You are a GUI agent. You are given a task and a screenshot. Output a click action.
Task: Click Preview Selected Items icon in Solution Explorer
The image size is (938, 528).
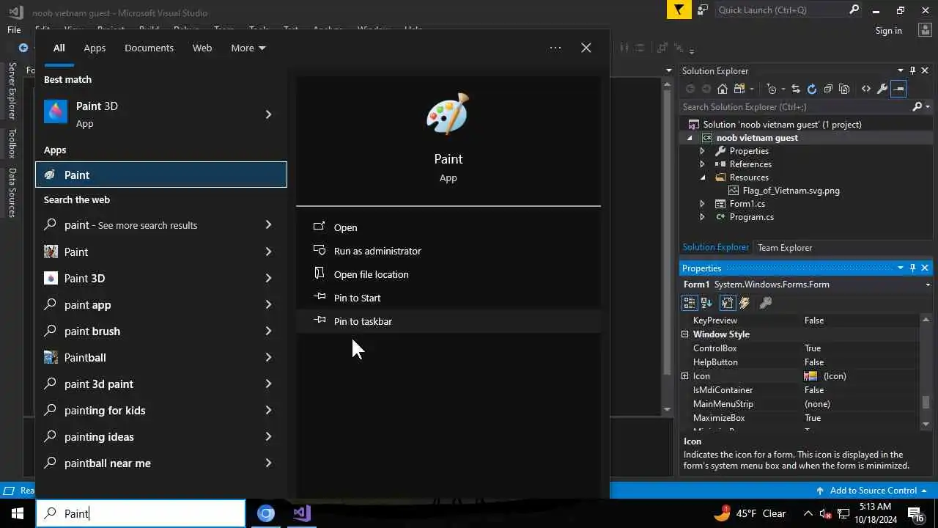tap(899, 89)
